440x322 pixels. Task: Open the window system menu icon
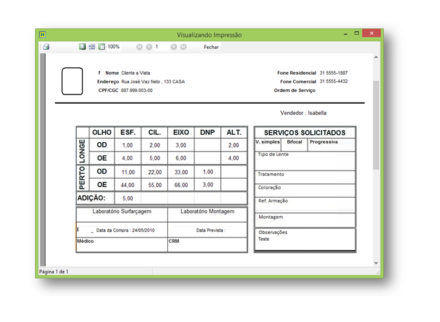tap(42, 34)
